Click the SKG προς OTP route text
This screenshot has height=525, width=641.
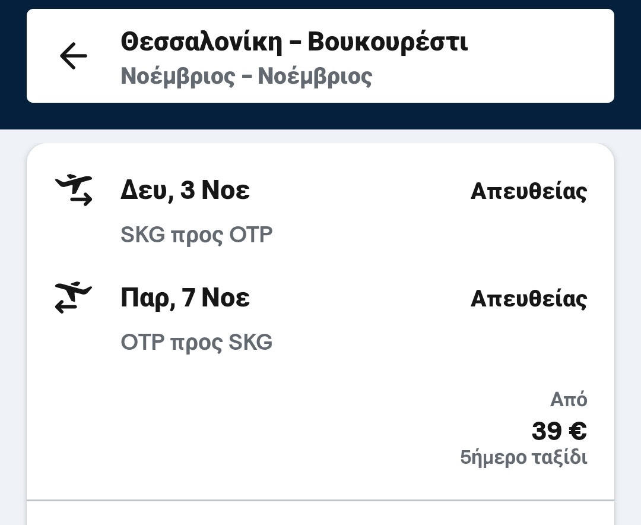[x=196, y=235]
